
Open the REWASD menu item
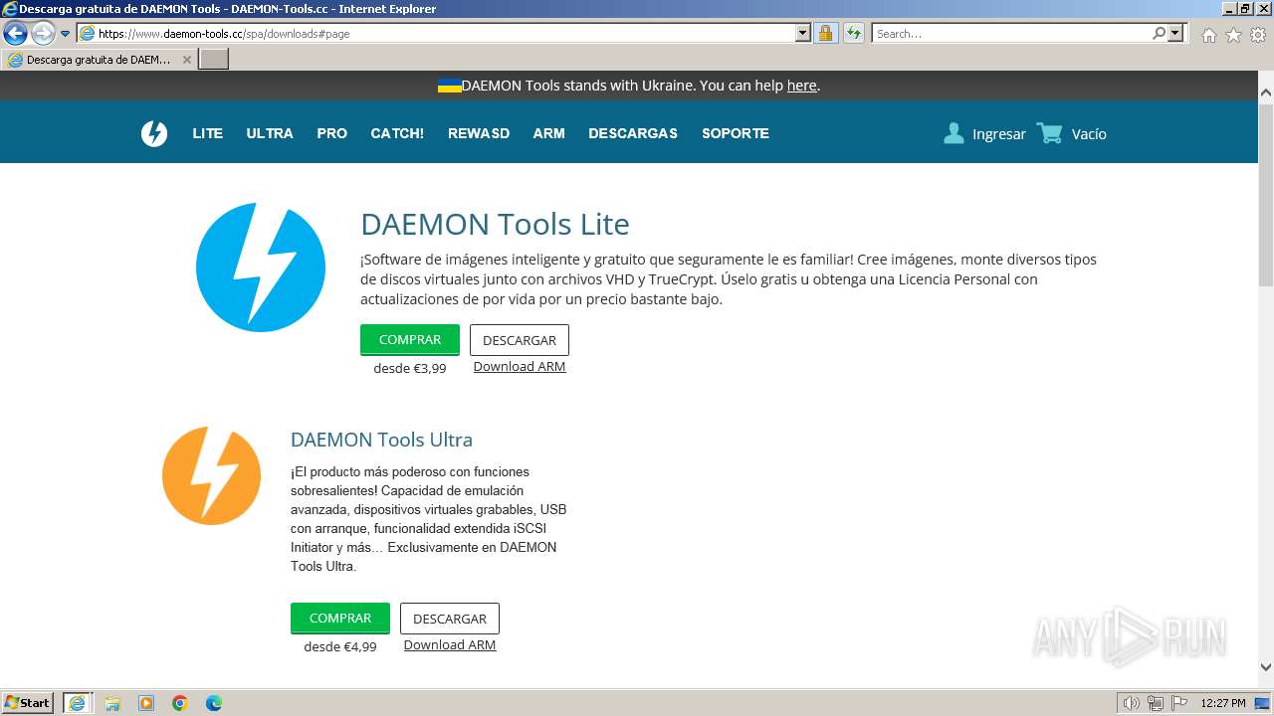479,133
